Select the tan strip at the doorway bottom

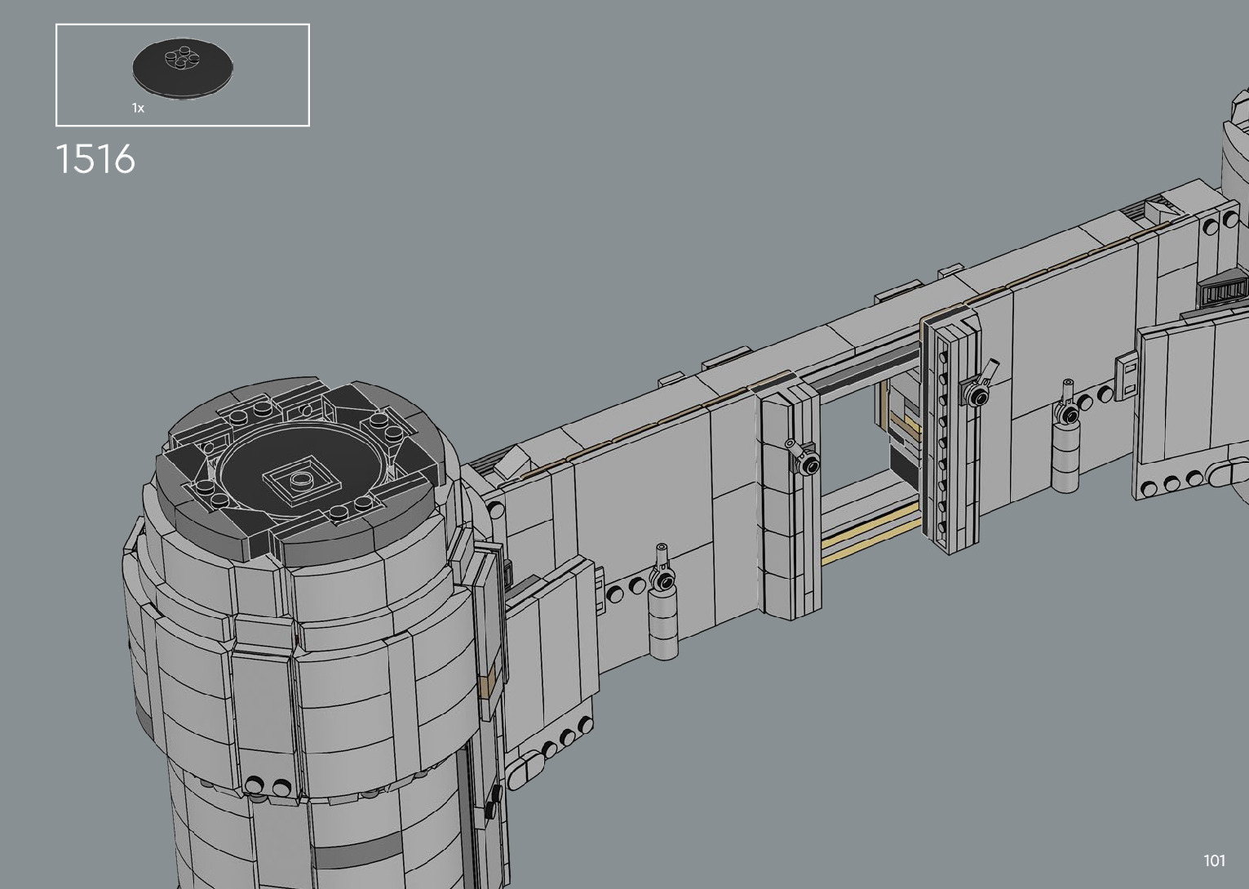coord(869,535)
